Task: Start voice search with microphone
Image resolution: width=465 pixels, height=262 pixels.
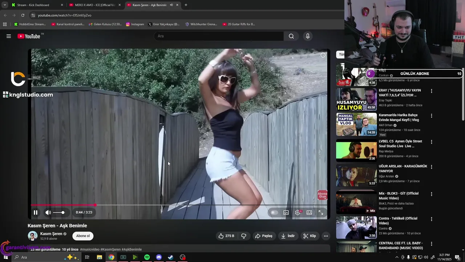Action: pos(308,36)
